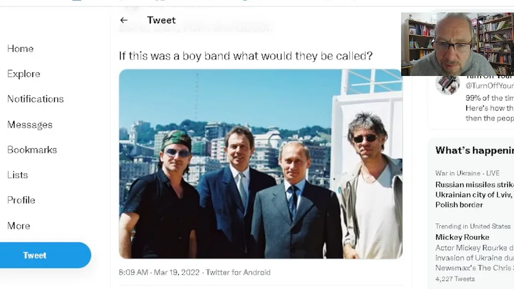Image resolution: width=514 pixels, height=289 pixels.
Task: Open Bookmarks in the sidebar
Action: (x=32, y=150)
